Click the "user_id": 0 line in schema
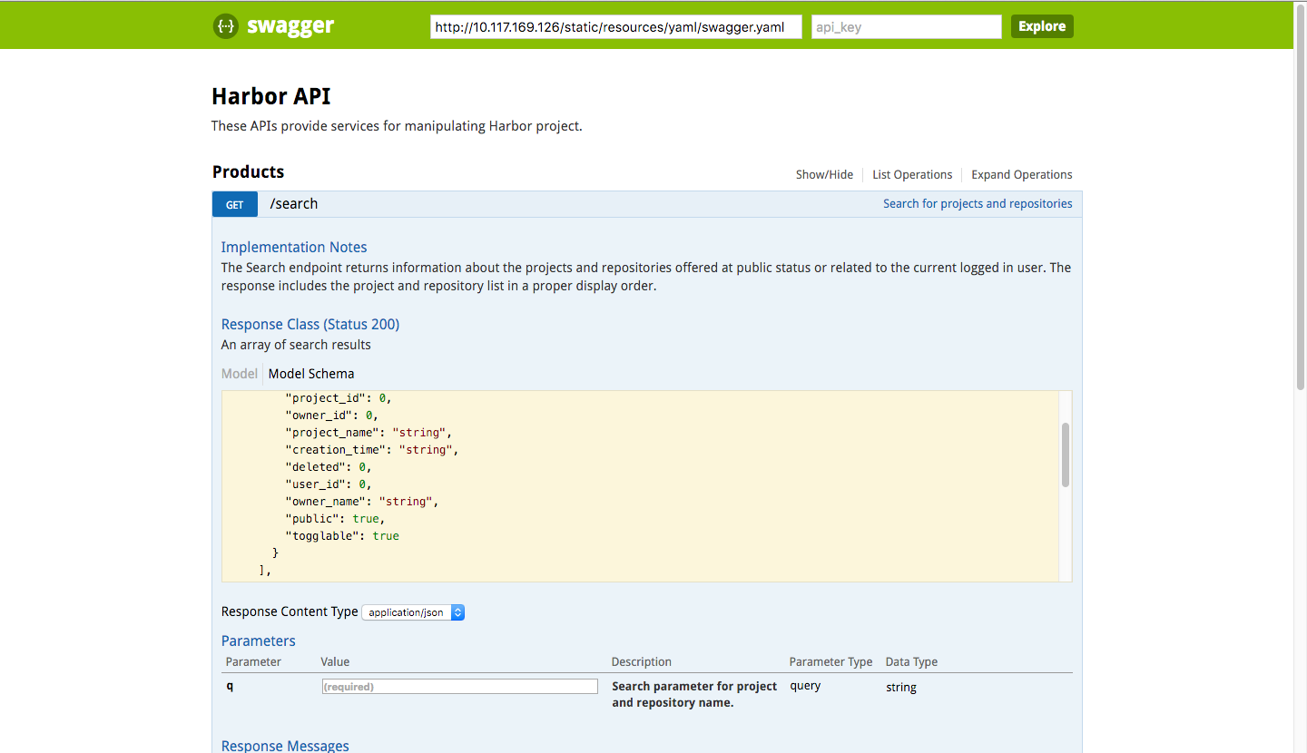This screenshot has width=1307, height=753. (329, 484)
